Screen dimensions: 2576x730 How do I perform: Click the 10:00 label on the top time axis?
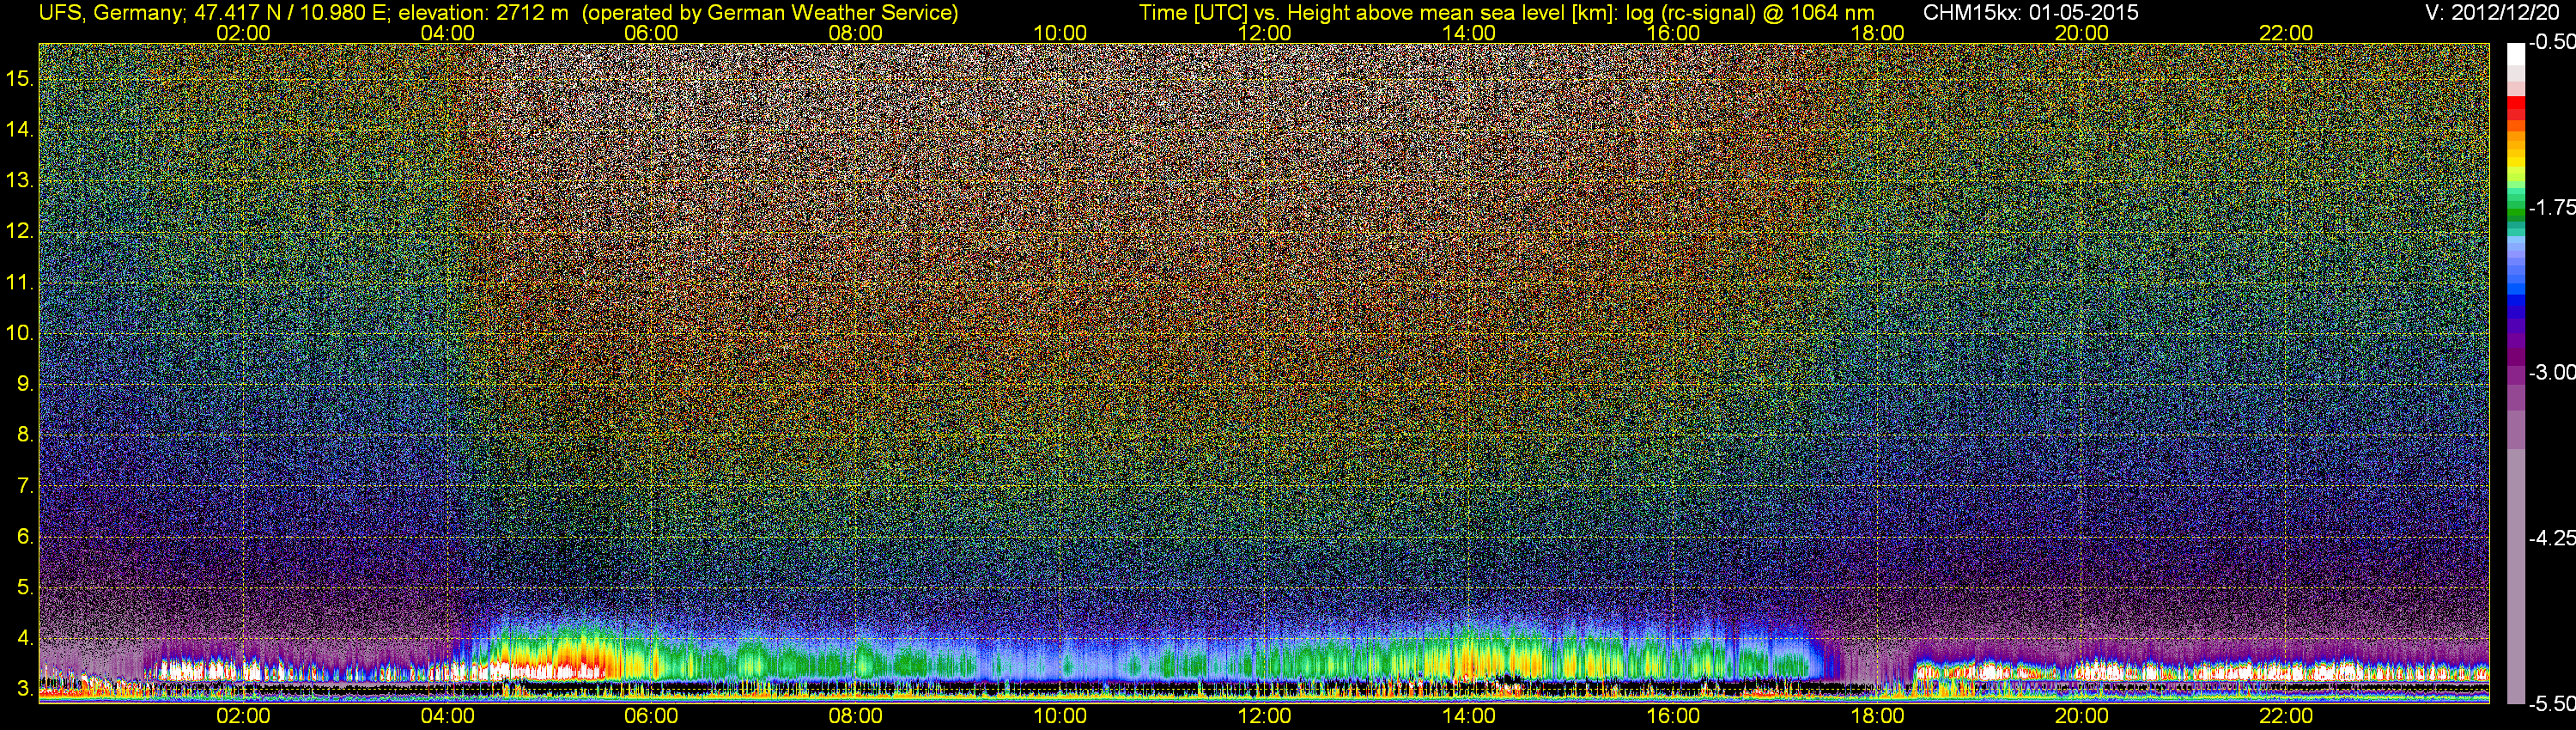[1060, 33]
